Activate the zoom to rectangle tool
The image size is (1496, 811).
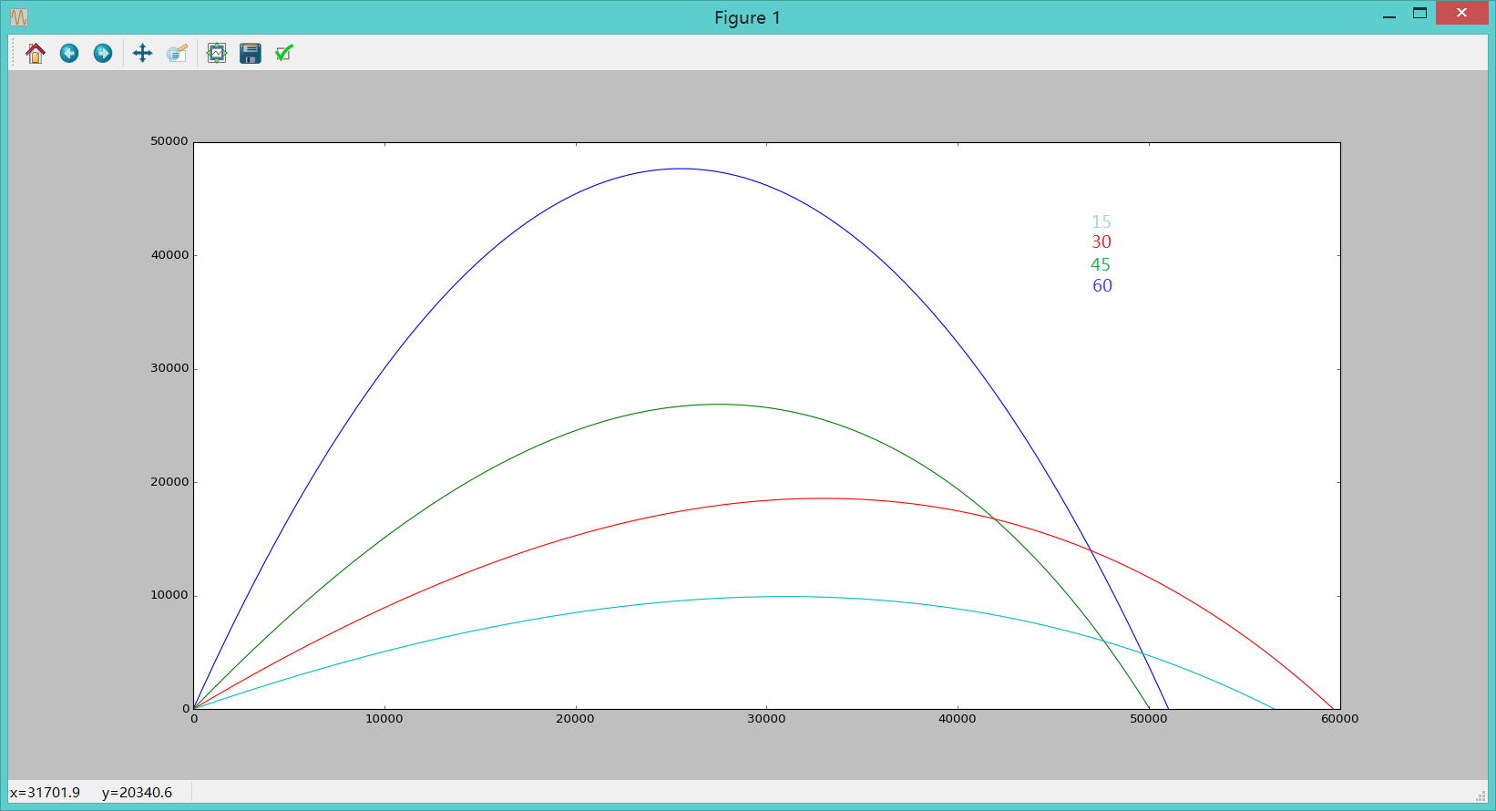point(177,54)
